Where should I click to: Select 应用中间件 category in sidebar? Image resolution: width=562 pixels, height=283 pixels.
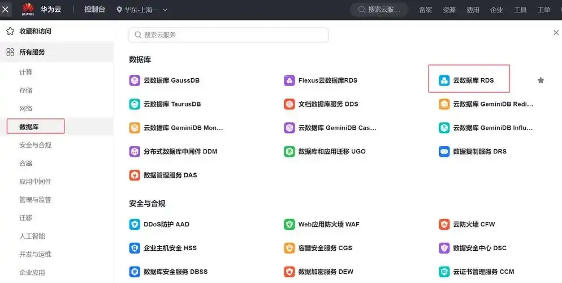tap(36, 182)
